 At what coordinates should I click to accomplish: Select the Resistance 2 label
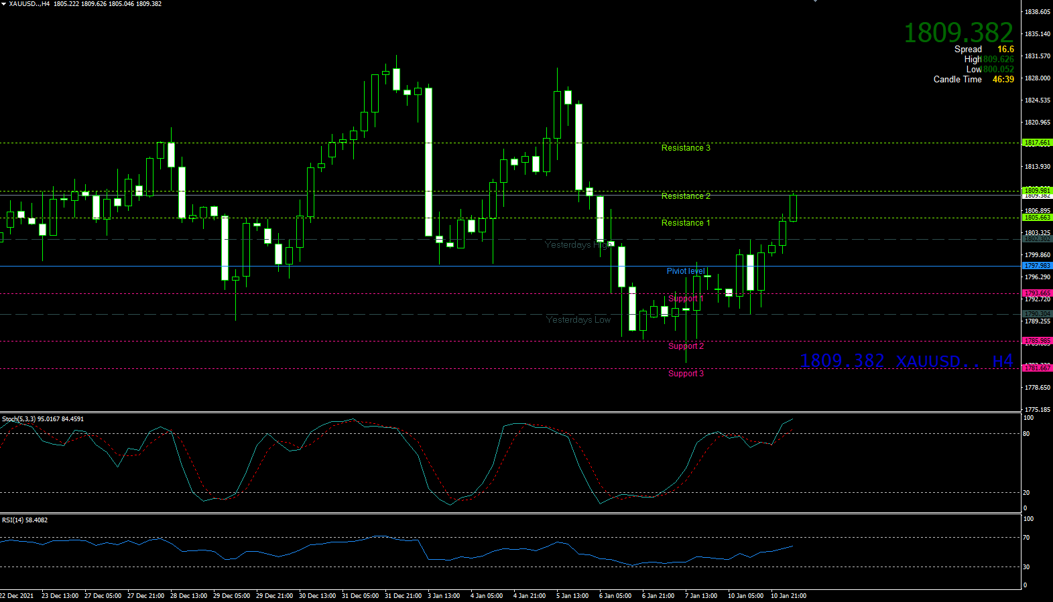(x=685, y=196)
